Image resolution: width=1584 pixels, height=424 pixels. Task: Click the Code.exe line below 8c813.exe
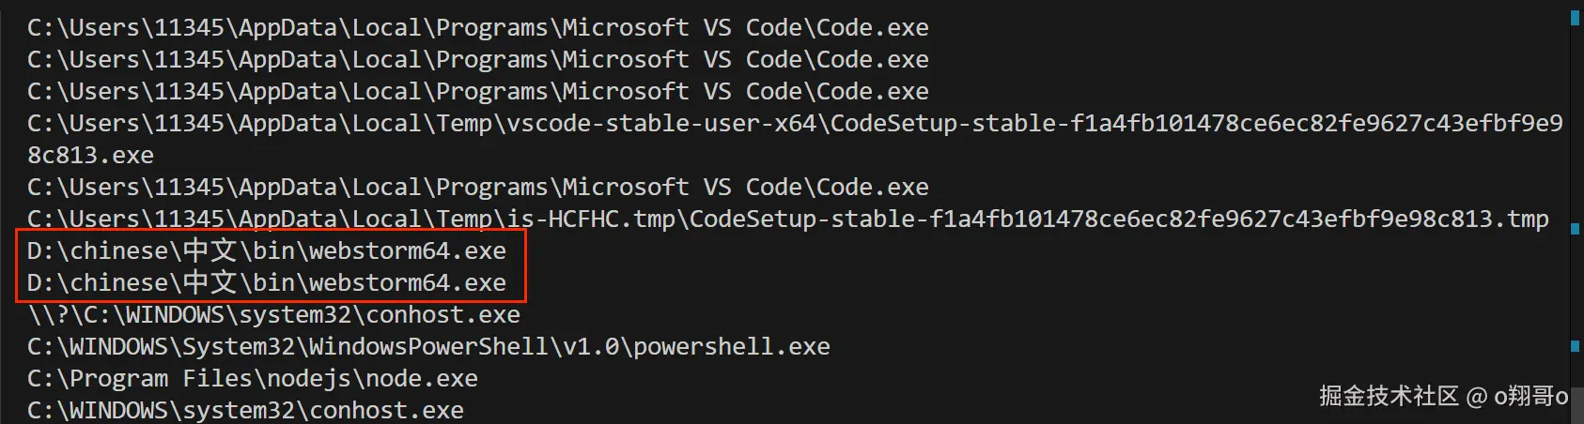point(477,188)
